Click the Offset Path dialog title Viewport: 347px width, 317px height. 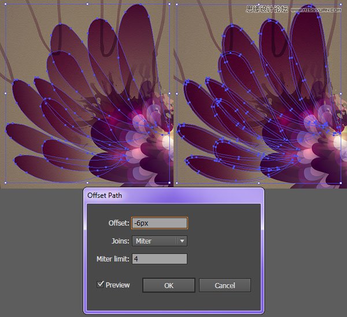click(105, 196)
